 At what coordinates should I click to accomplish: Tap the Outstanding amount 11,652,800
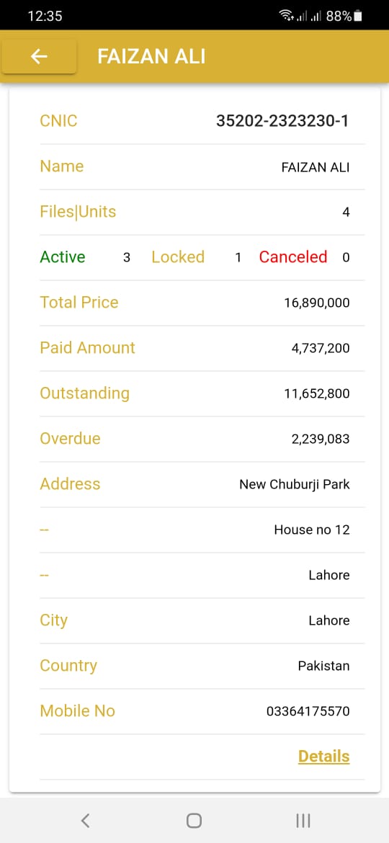[x=316, y=393]
